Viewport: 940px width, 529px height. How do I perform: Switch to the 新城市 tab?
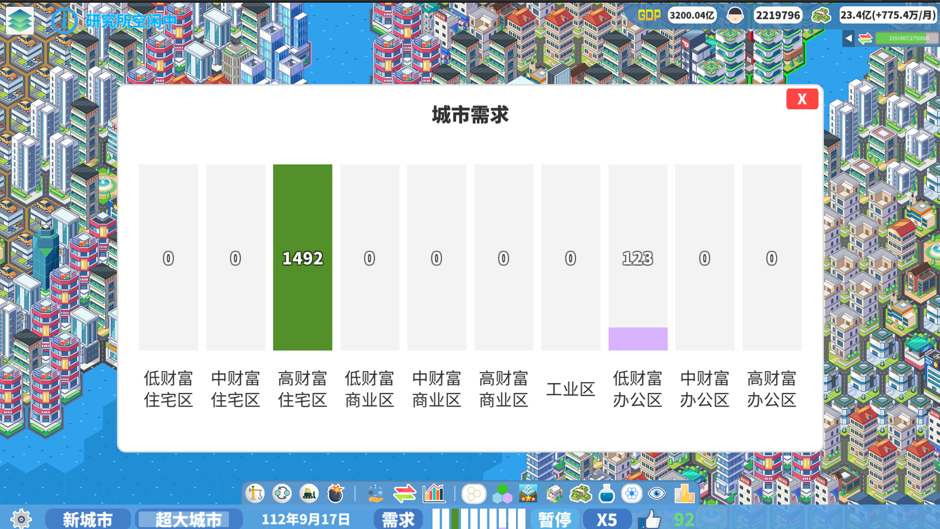tap(87, 520)
